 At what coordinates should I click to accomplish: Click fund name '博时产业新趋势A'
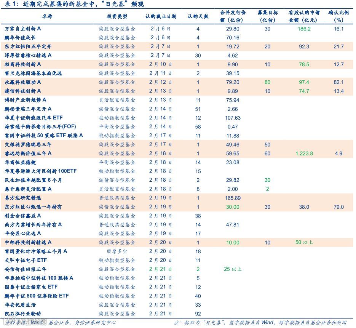[26, 100]
